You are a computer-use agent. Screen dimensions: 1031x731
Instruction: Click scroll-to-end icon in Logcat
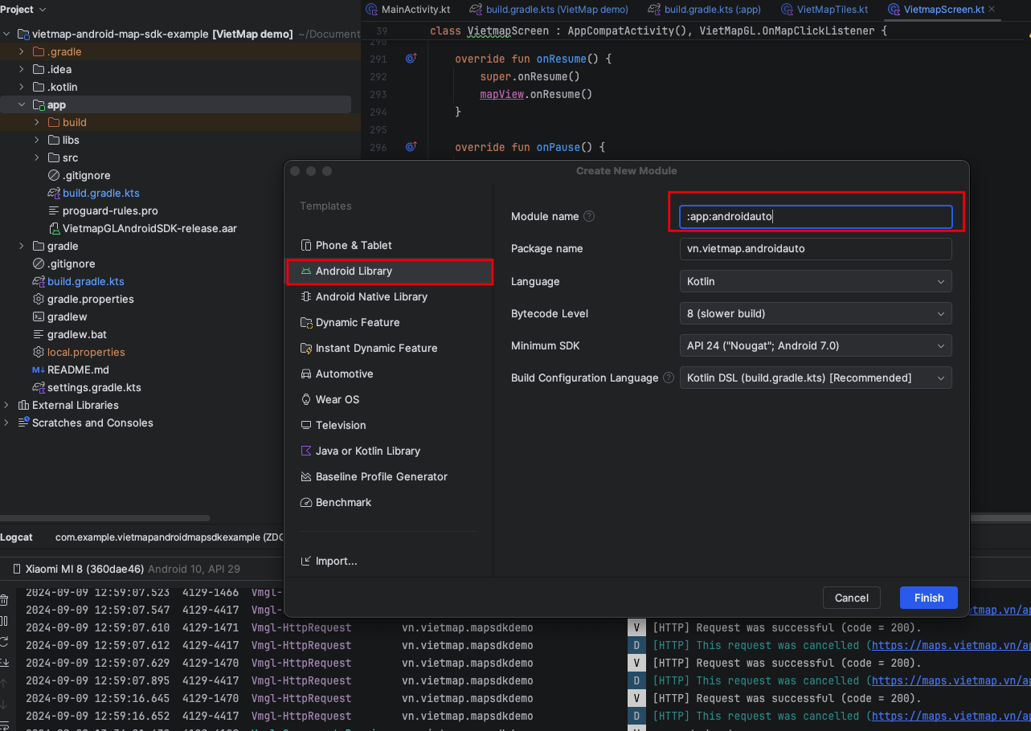[x=4, y=663]
